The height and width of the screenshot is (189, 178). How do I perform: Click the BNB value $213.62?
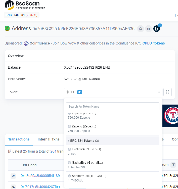70,79
